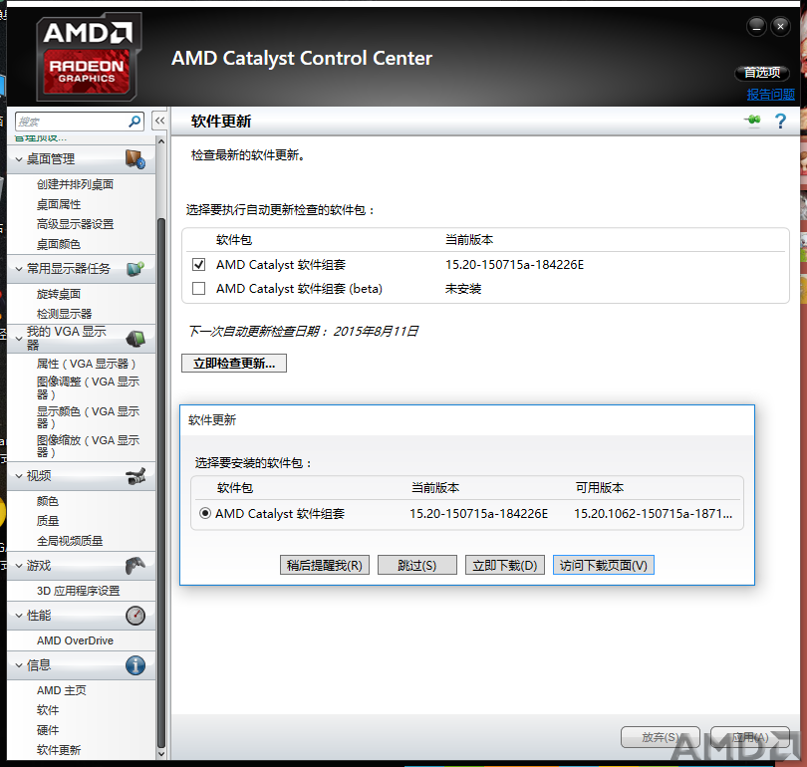Click the AMD Radeon Graphics logo

89,57
